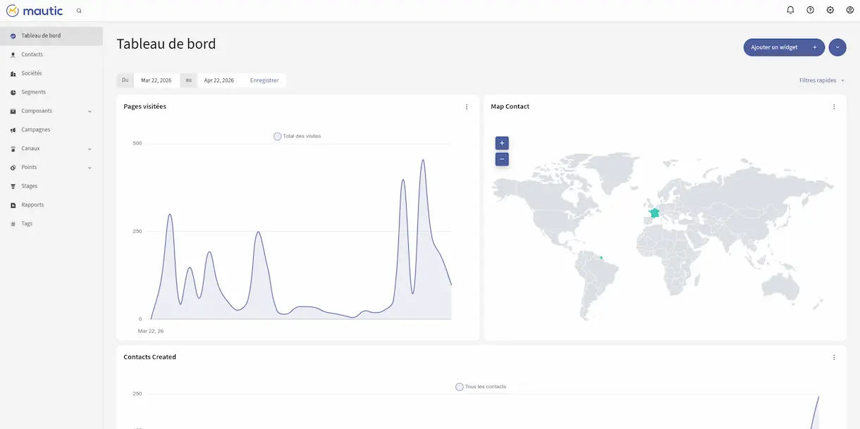Open Map Contact widget options menu
Screen dimensions: 860x429
tap(834, 107)
